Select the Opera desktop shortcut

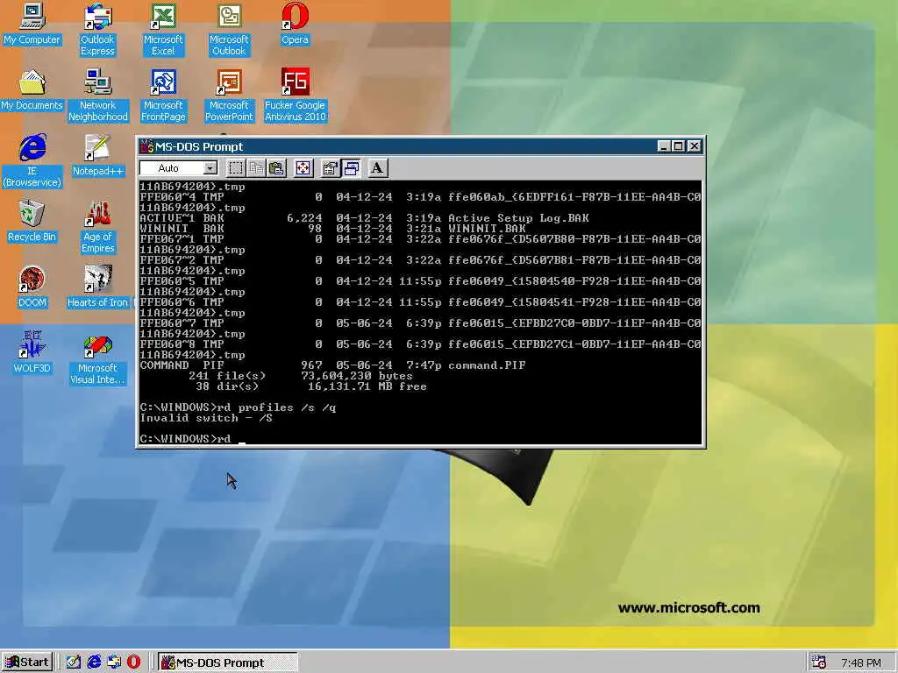click(295, 24)
